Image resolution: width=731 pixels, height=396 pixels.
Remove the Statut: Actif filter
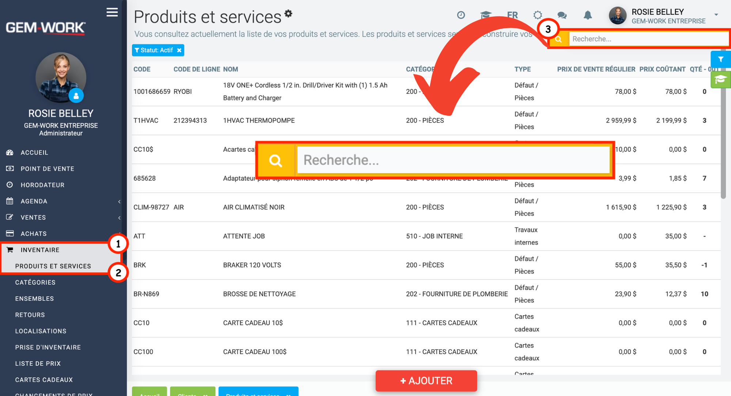[x=179, y=50]
